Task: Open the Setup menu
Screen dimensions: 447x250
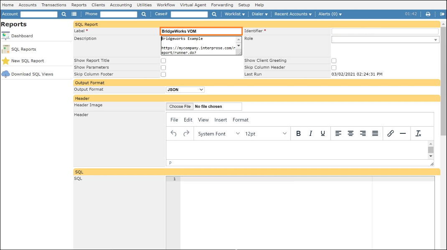Action: tap(244, 5)
